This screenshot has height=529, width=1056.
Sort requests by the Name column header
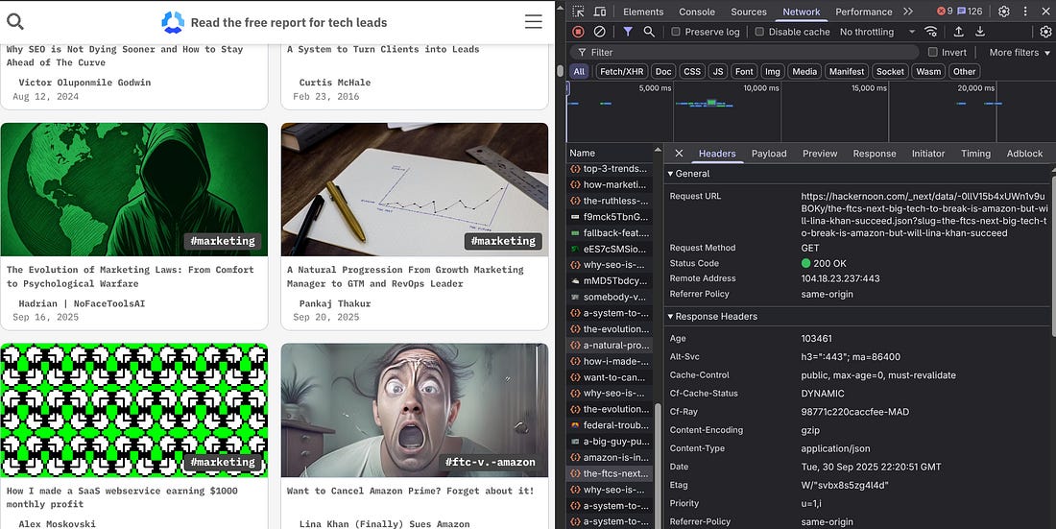click(x=583, y=153)
